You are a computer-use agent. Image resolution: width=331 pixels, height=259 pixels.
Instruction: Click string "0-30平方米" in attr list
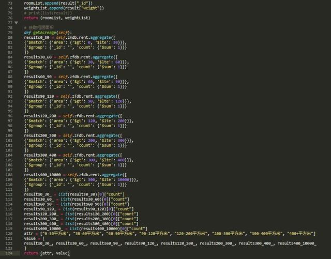coord(56,234)
